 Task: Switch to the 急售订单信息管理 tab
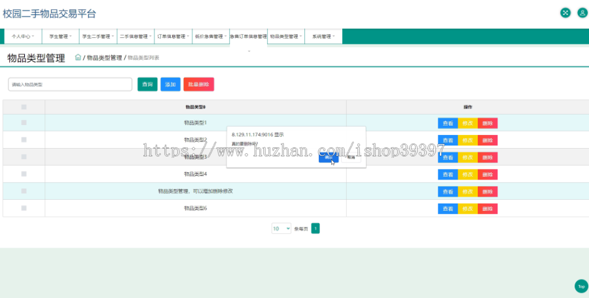point(248,37)
